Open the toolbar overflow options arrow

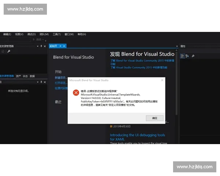pos(45,41)
